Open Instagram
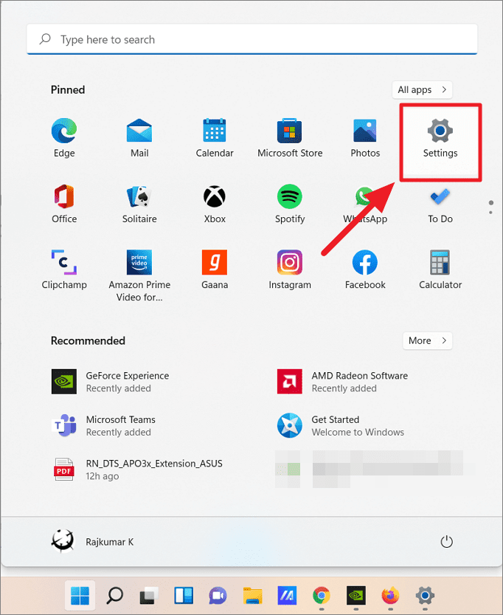The height and width of the screenshot is (615, 503). coord(290,270)
